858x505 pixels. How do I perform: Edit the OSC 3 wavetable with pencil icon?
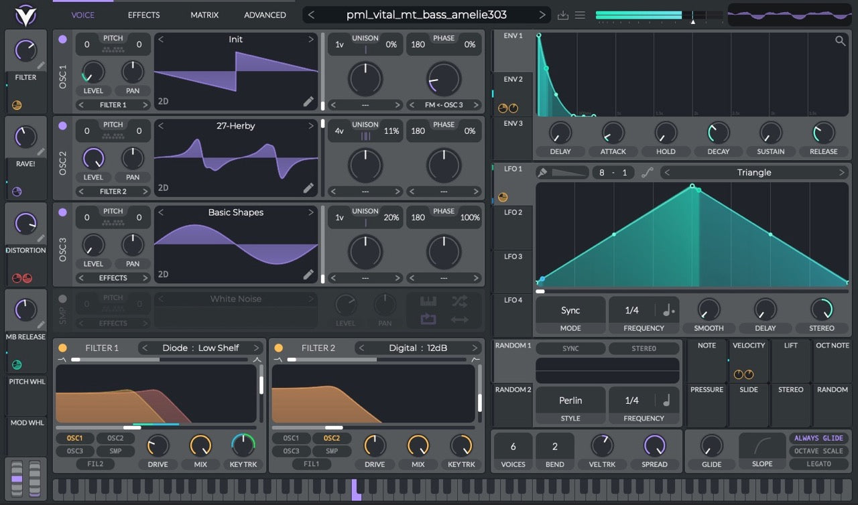pos(308,274)
